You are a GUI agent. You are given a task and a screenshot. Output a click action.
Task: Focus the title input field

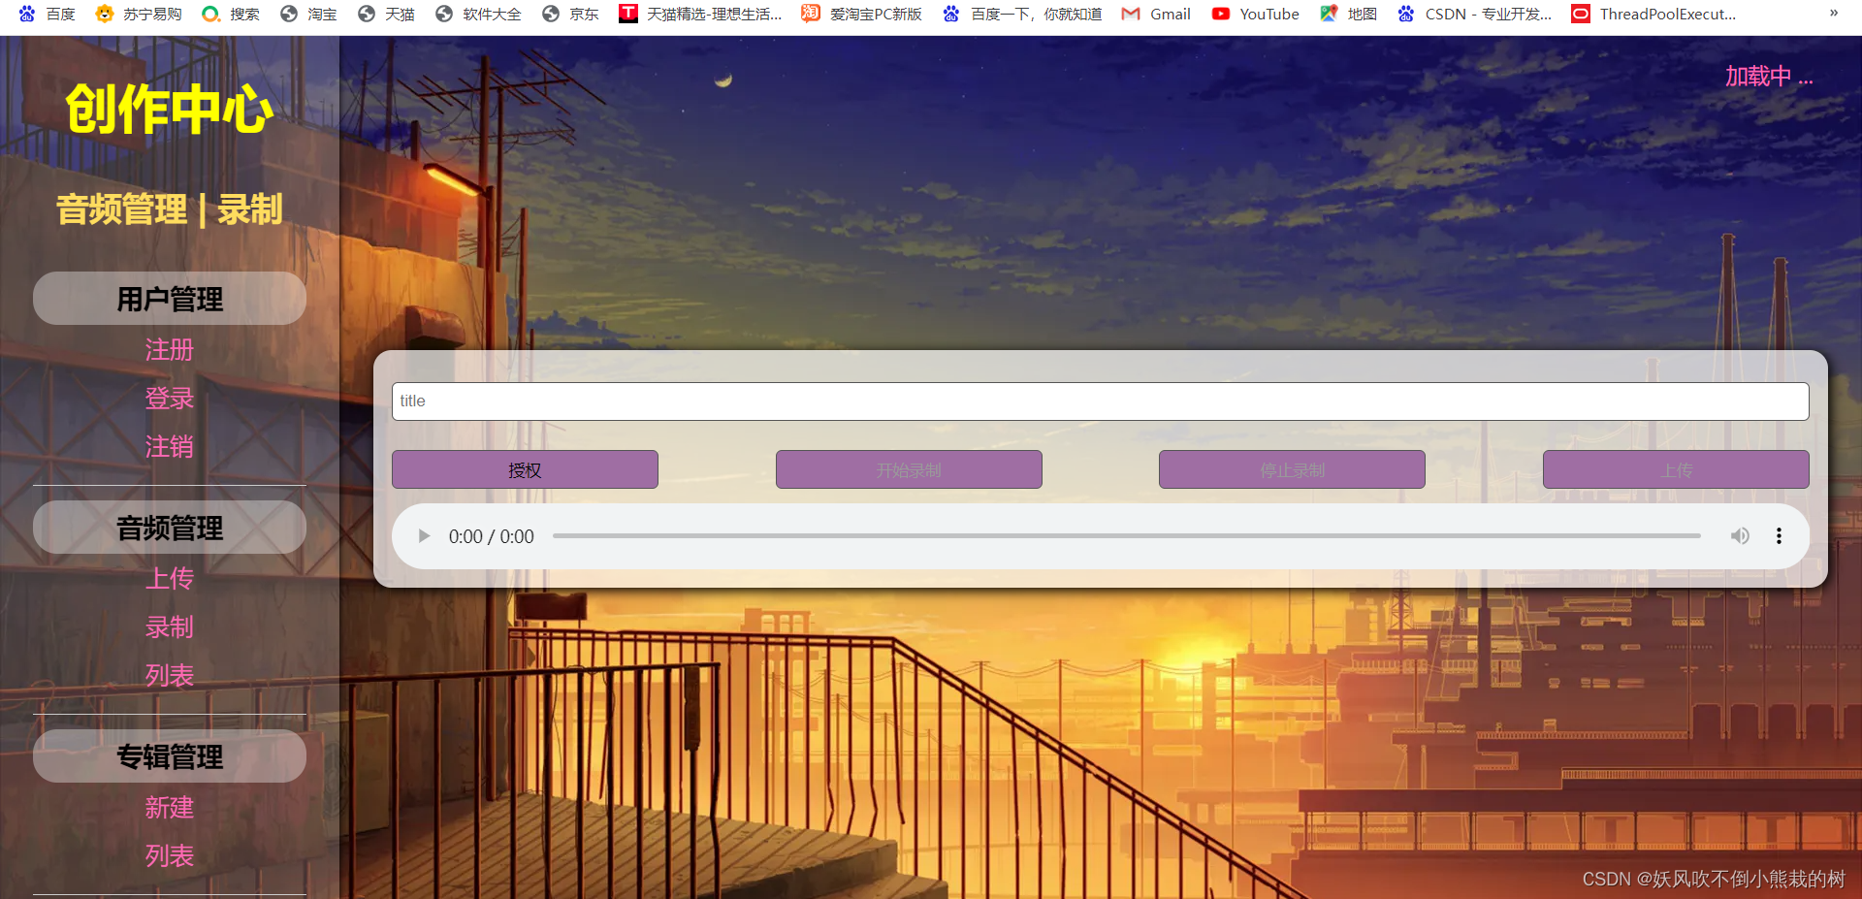(1100, 401)
